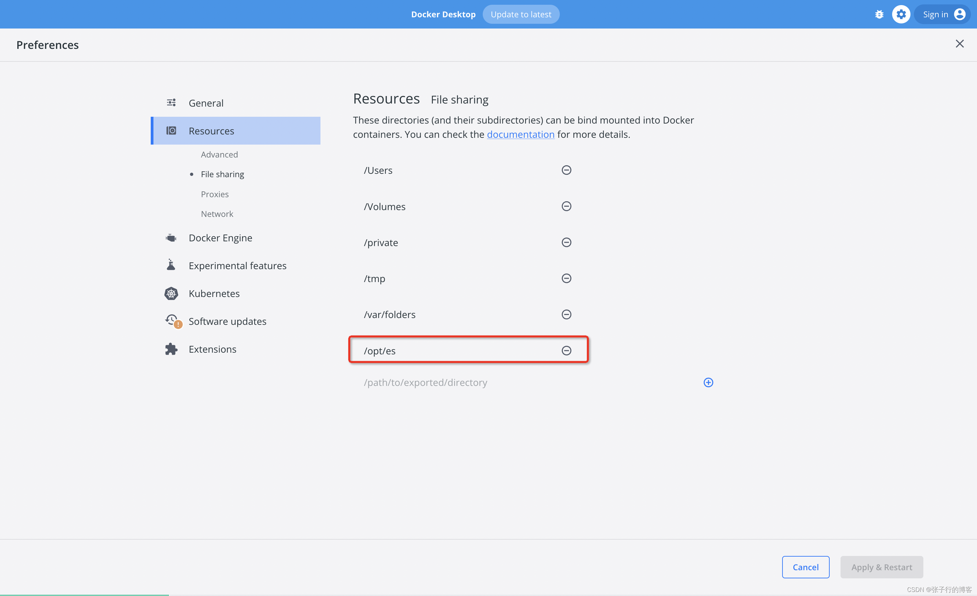Click the user avatar icon

click(x=960, y=14)
